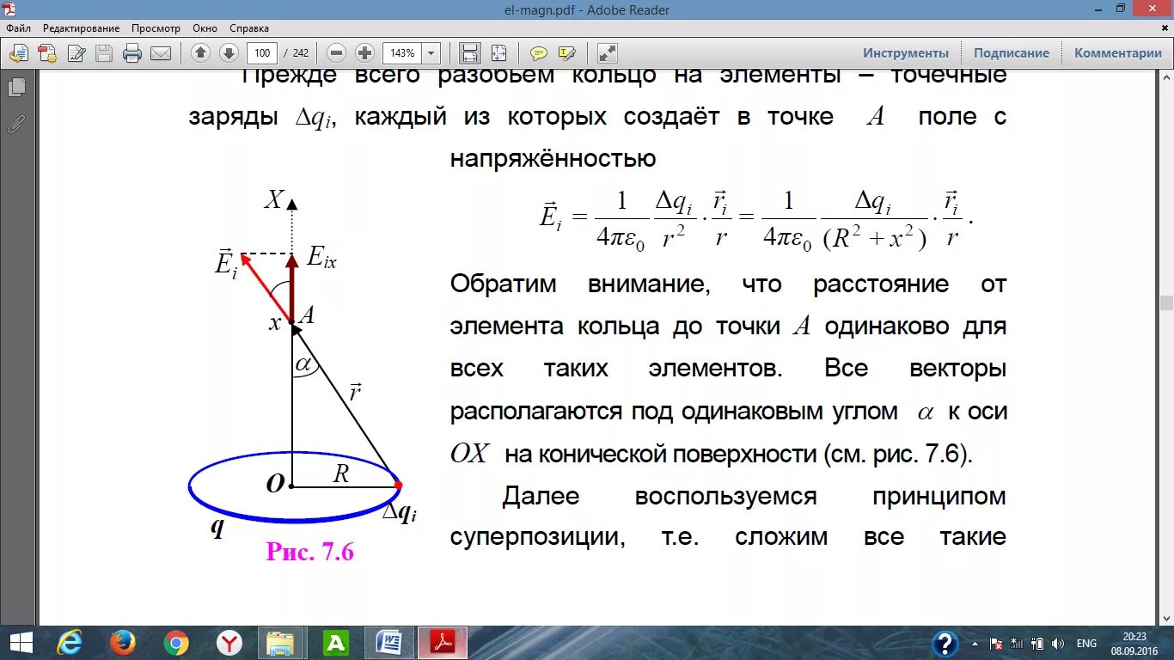Select the highlight text tool
This screenshot has width=1174, height=660.
click(x=566, y=53)
